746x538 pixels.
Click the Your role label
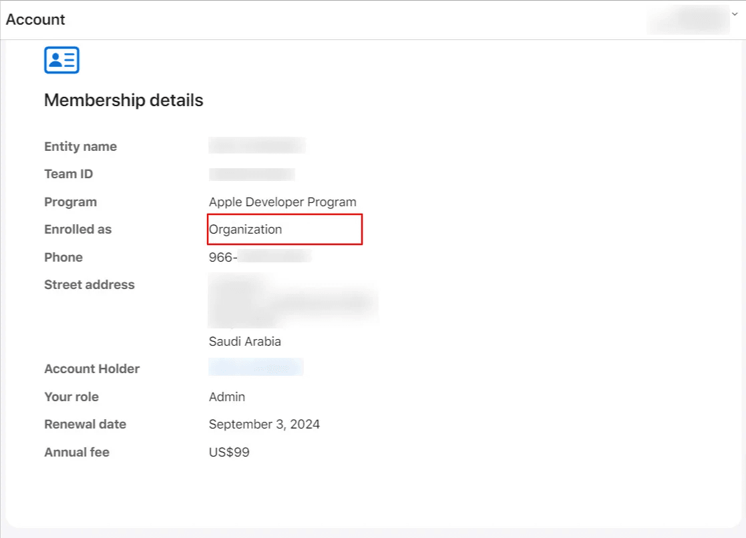71,397
